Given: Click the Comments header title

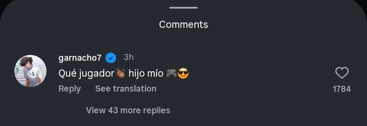Looking at the screenshot, I should (x=183, y=24).
